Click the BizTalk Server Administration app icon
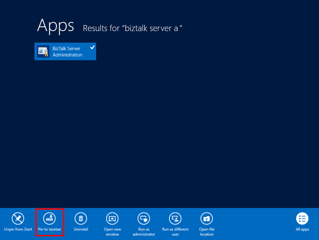Screen dimensions: 319x240 [43, 51]
